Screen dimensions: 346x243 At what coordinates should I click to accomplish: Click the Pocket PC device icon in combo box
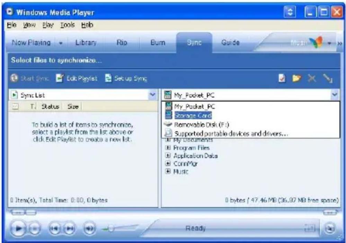pos(168,95)
